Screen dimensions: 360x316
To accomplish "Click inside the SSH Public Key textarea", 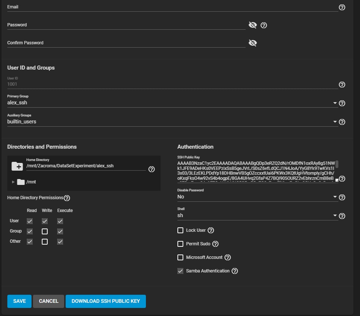I will (256, 171).
